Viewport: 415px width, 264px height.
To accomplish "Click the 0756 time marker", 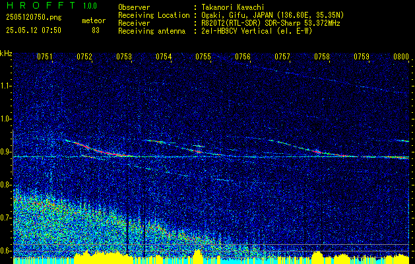I will click(x=243, y=57).
